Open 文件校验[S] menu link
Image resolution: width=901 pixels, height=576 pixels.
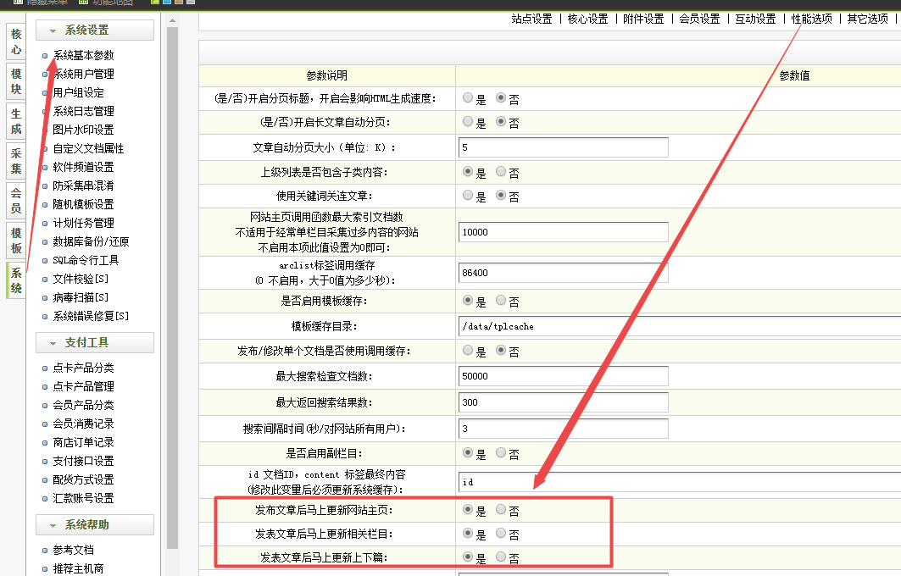coord(81,279)
